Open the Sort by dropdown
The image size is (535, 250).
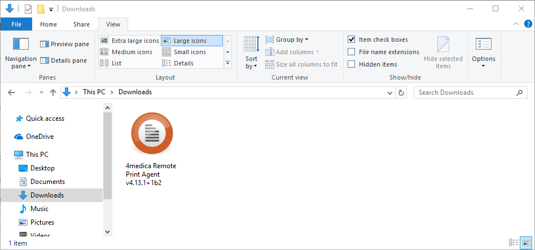pyautogui.click(x=252, y=53)
